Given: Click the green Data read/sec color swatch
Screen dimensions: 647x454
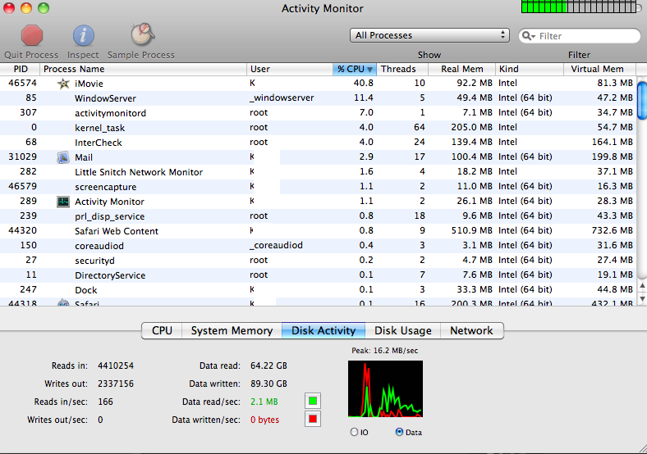Looking at the screenshot, I should pos(313,401).
